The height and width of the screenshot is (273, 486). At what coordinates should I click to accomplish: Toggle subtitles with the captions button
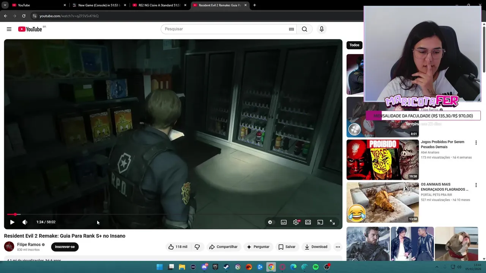point(284,222)
